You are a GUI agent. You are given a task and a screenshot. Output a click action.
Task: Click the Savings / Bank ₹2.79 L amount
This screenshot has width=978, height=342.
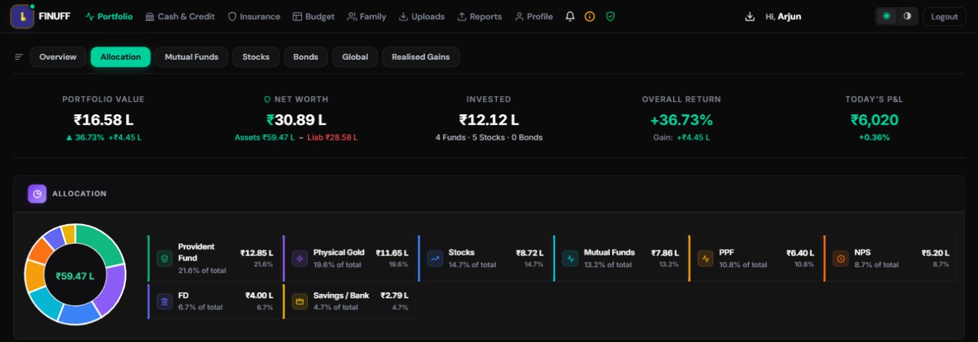(x=394, y=295)
